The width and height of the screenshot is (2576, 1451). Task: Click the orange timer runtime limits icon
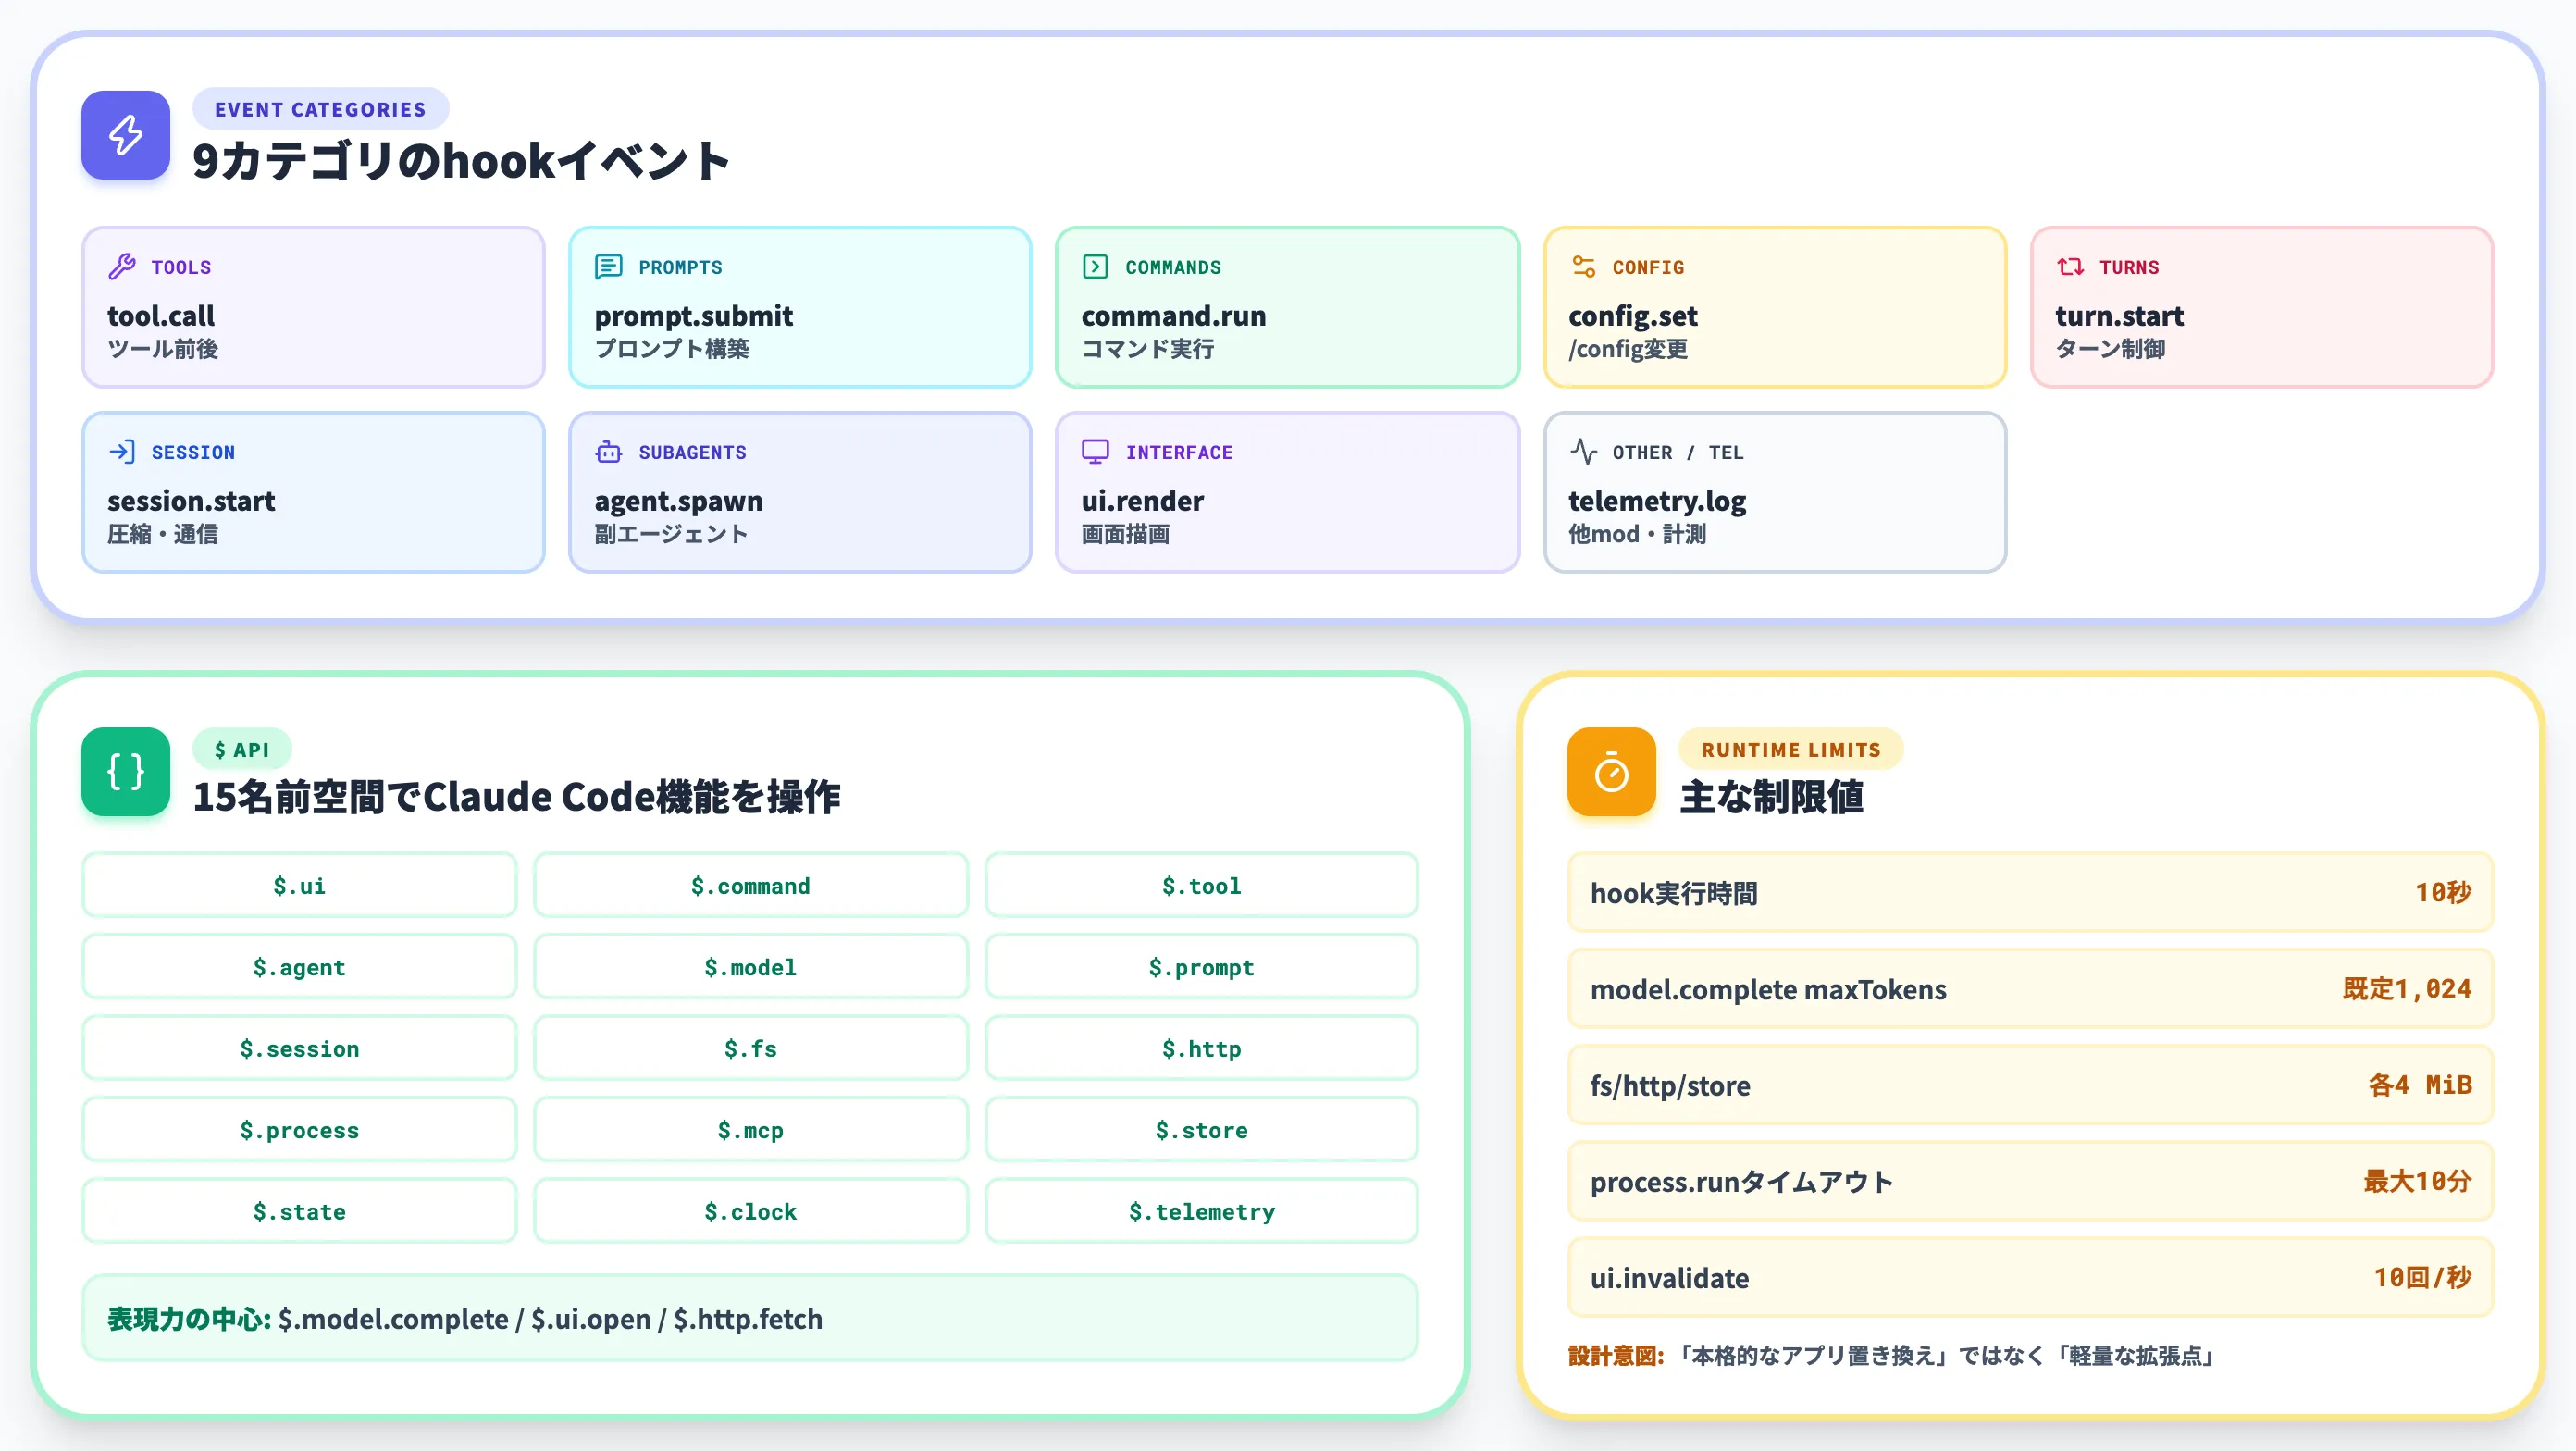(x=1611, y=771)
